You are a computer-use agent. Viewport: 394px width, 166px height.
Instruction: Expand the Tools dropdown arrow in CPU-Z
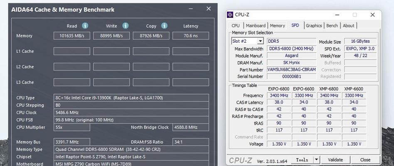316,159
